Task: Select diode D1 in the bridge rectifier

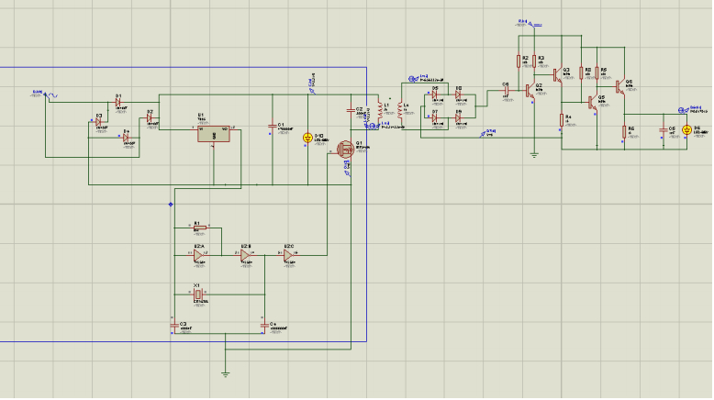Action: (x=118, y=100)
